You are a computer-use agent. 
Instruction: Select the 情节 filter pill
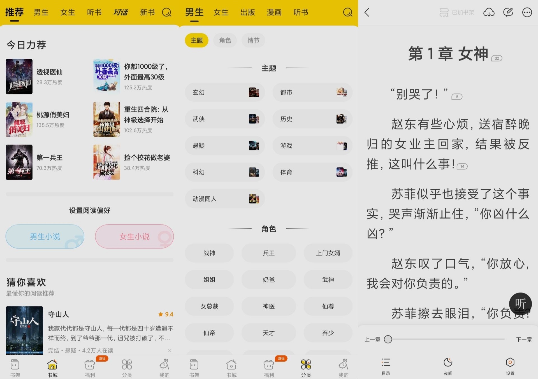pyautogui.click(x=253, y=40)
